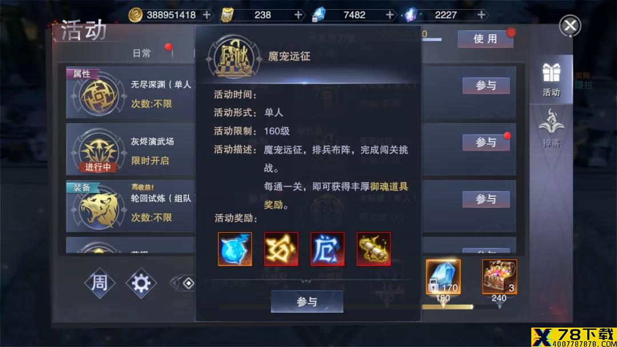Claim the 240 activity treasure chest
The height and width of the screenshot is (347, 617).
click(x=499, y=277)
